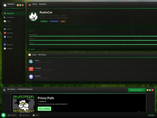Click the Updates folder icon in the sidebar

(x=5, y=48)
